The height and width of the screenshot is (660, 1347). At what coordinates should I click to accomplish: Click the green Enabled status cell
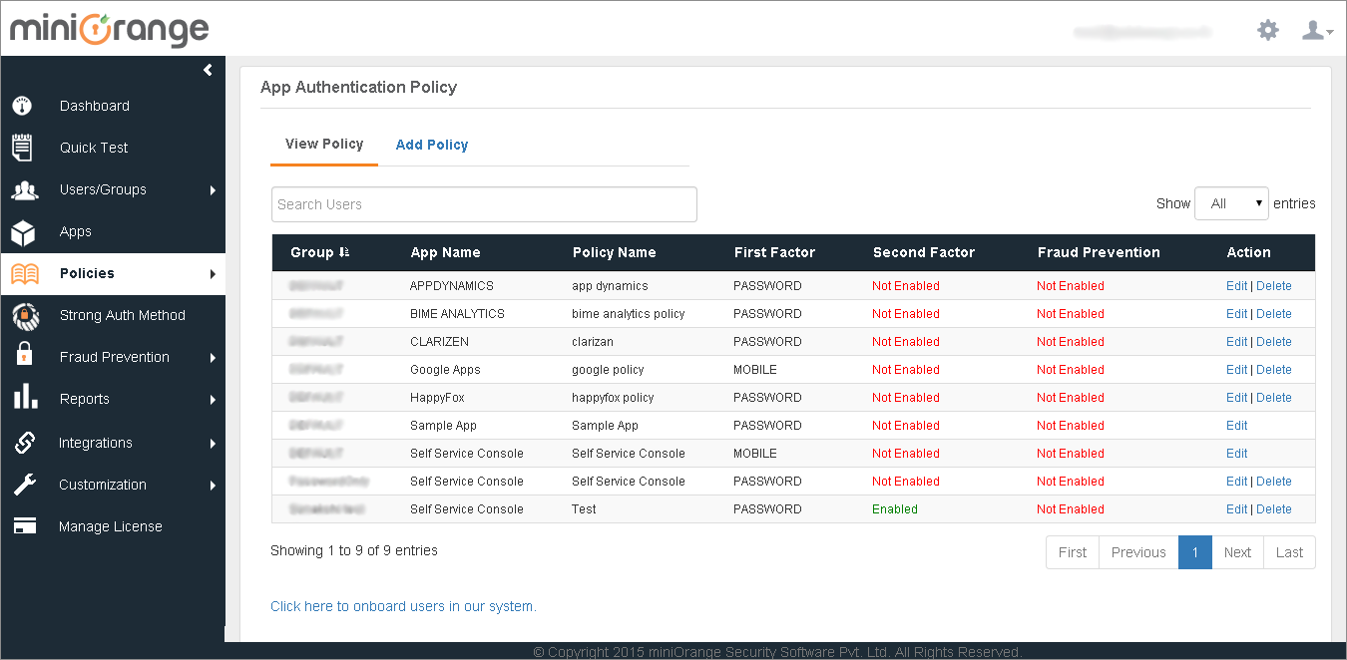pos(895,509)
